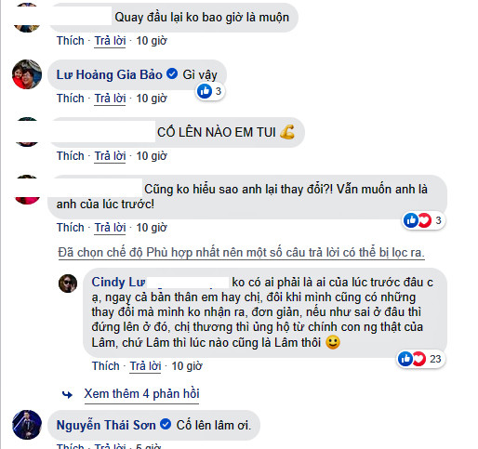Open Lư Hoàng Gia Bảo profile picture
The width and height of the screenshot is (478, 449).
(27, 74)
